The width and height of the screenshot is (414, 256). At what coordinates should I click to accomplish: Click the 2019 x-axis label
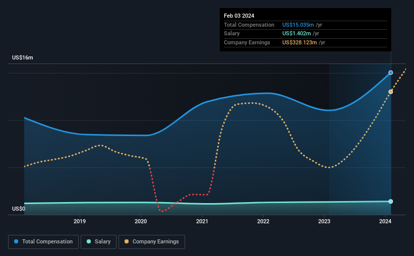coord(80,221)
